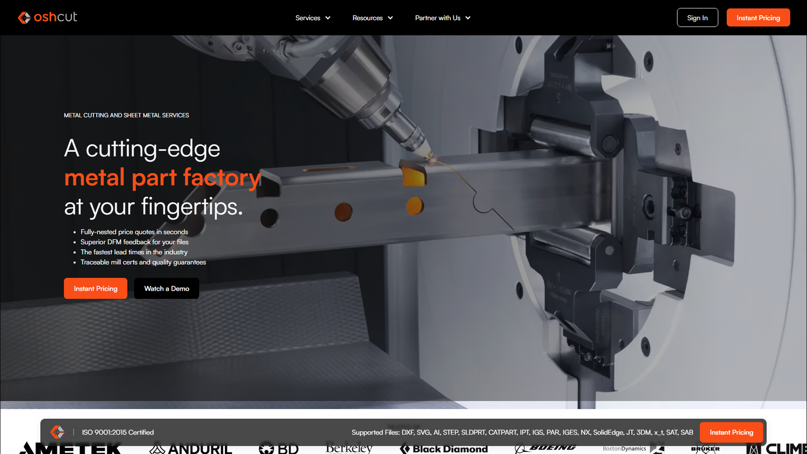This screenshot has height=454, width=807.
Task: Open the Resources menu
Action: (x=367, y=18)
